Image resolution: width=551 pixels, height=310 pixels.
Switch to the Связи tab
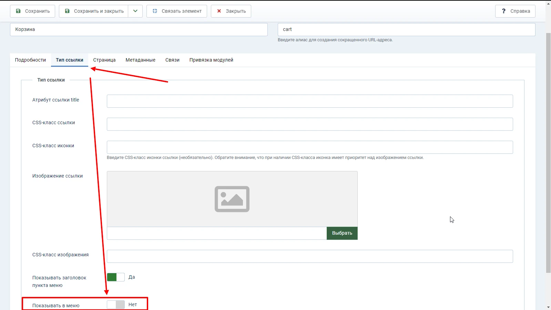tap(172, 60)
